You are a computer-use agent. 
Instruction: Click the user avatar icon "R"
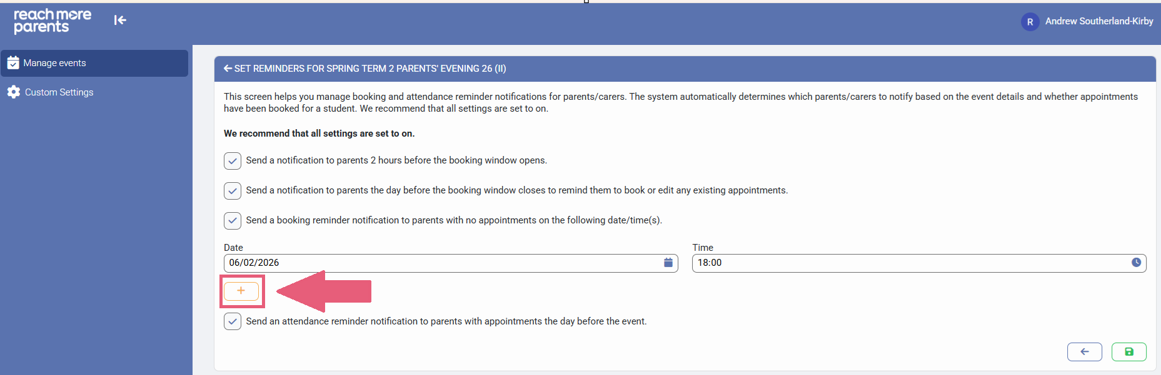[1030, 22]
